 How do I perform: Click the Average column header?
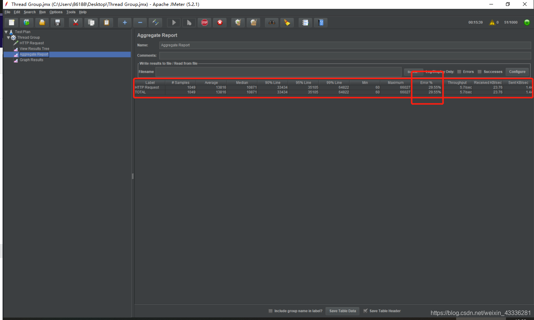point(211,83)
